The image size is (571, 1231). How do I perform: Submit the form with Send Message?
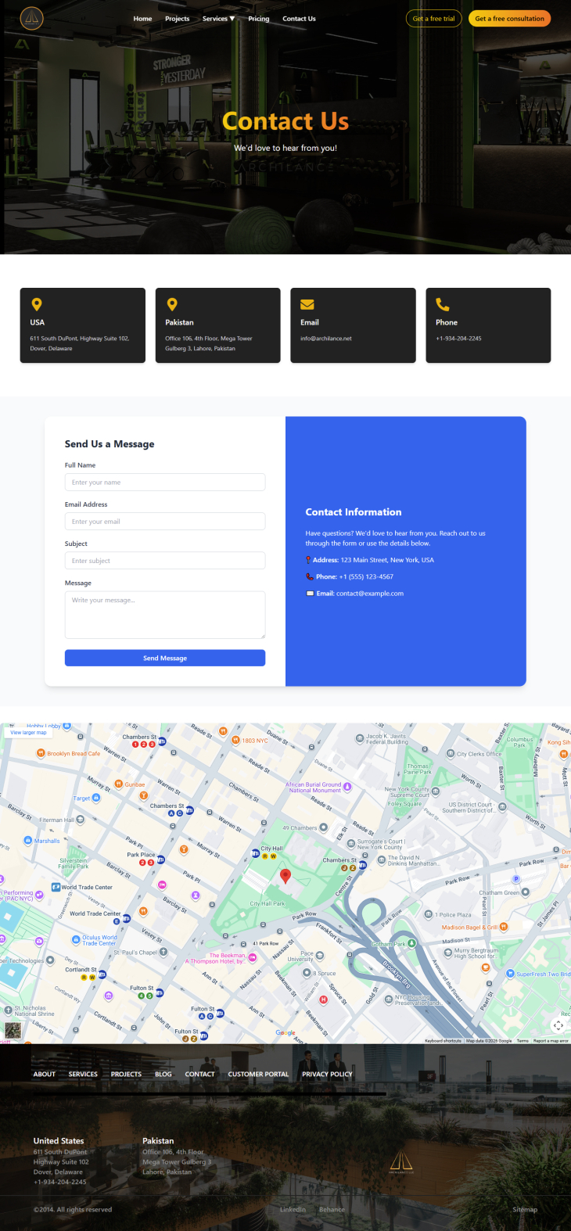coord(165,658)
